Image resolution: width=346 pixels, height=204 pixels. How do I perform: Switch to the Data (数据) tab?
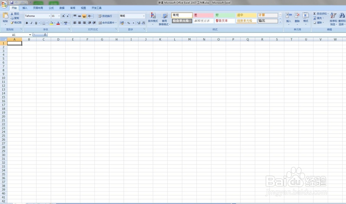tap(62, 8)
